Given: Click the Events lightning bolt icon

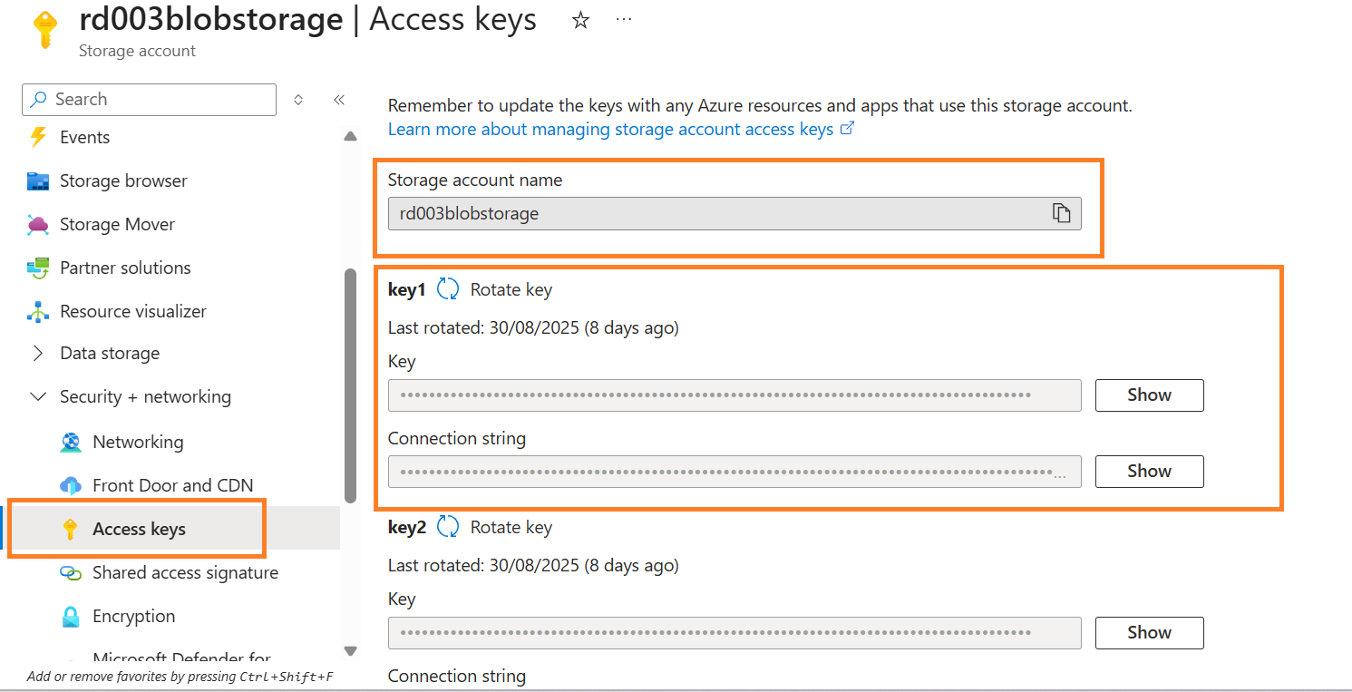Looking at the screenshot, I should pyautogui.click(x=38, y=137).
